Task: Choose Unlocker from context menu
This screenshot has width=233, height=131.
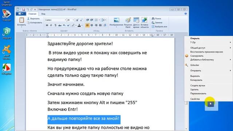Action: pyautogui.click(x=209, y=65)
